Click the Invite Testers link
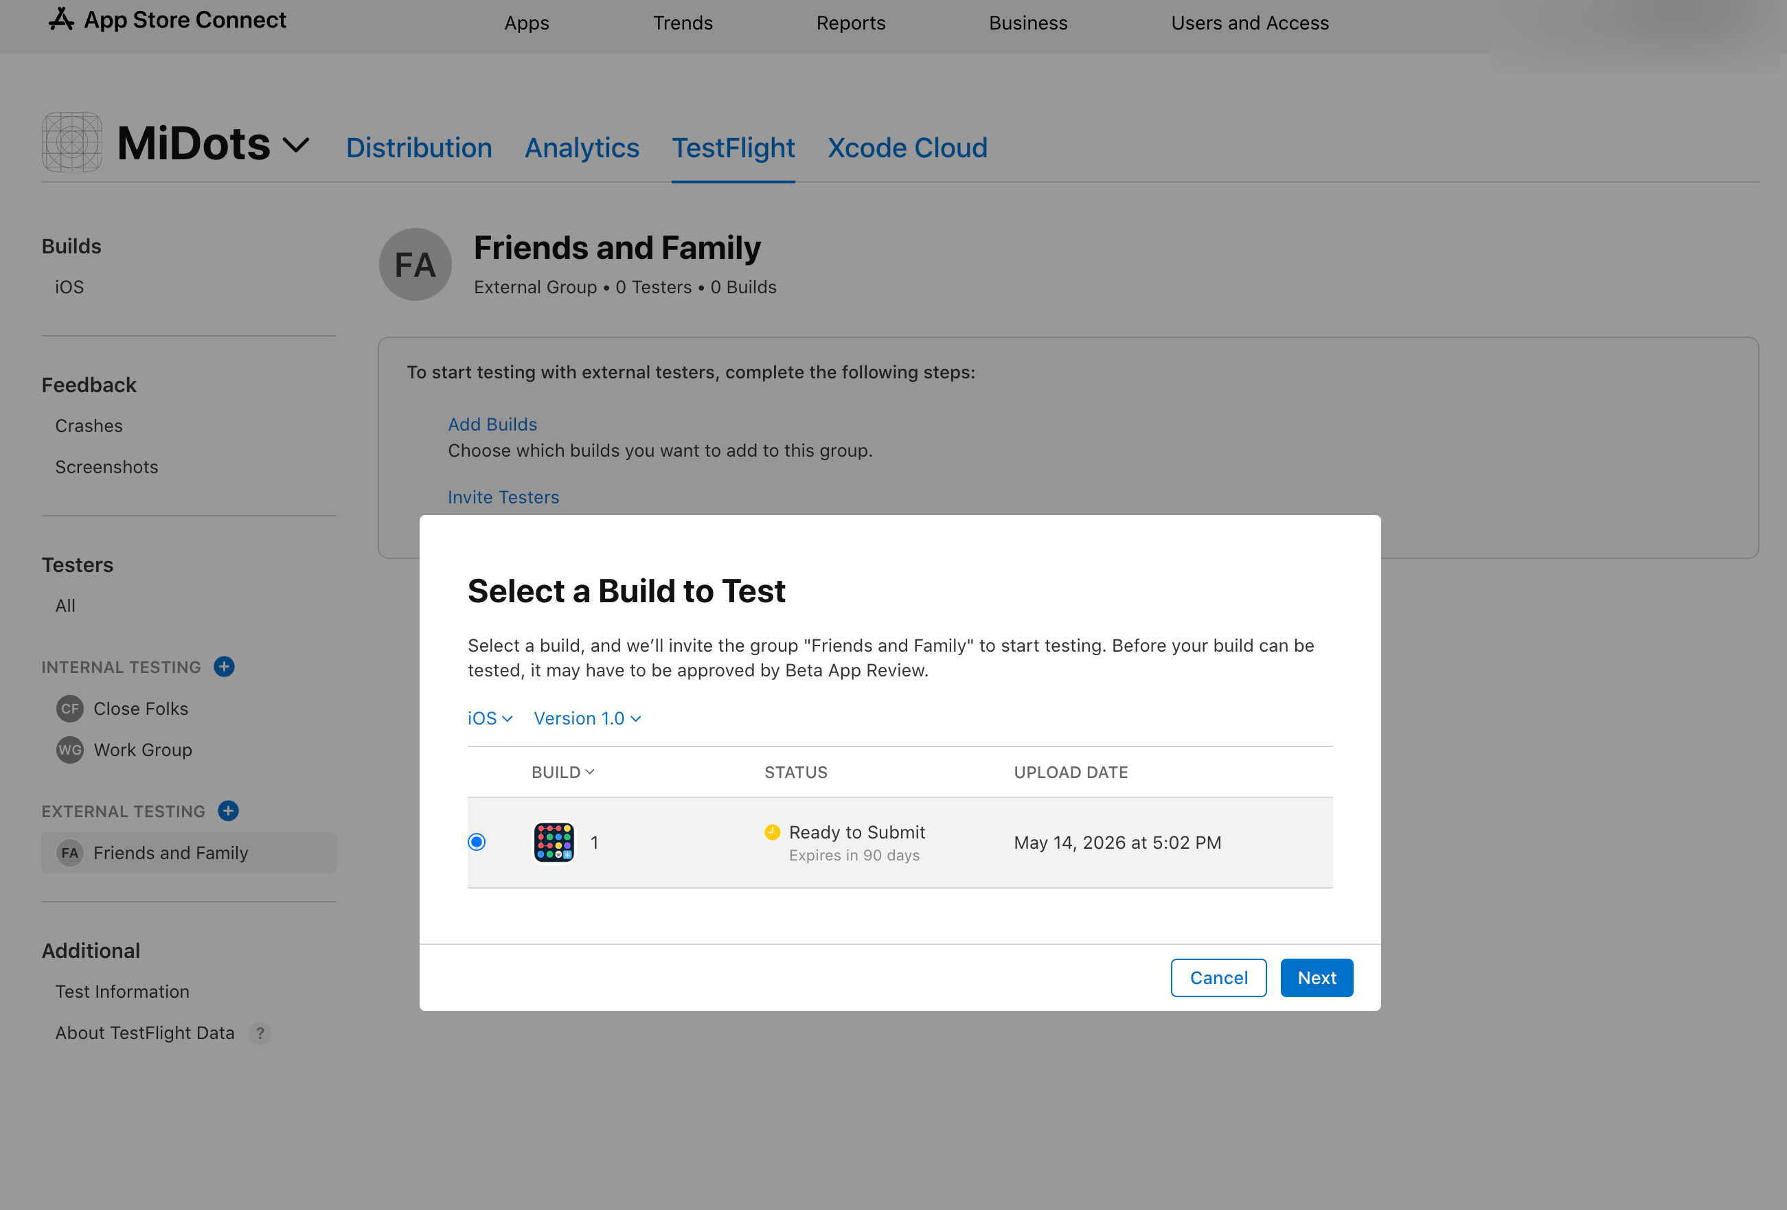Image resolution: width=1787 pixels, height=1210 pixels. pyautogui.click(x=503, y=497)
